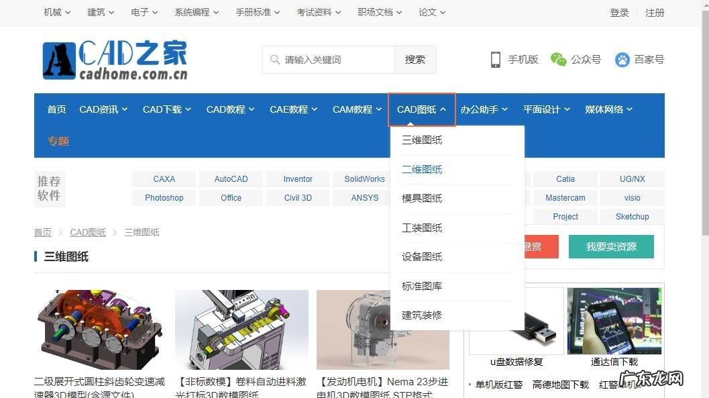Viewport: 709px width, 398px height.
Task: Click the keyword search input field
Action: tap(329, 59)
